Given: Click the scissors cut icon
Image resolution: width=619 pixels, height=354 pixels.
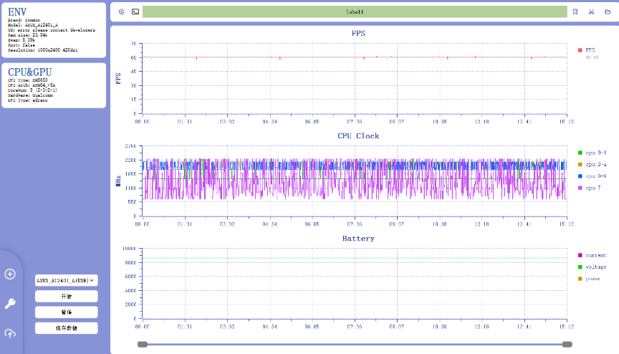Looking at the screenshot, I should (x=591, y=12).
